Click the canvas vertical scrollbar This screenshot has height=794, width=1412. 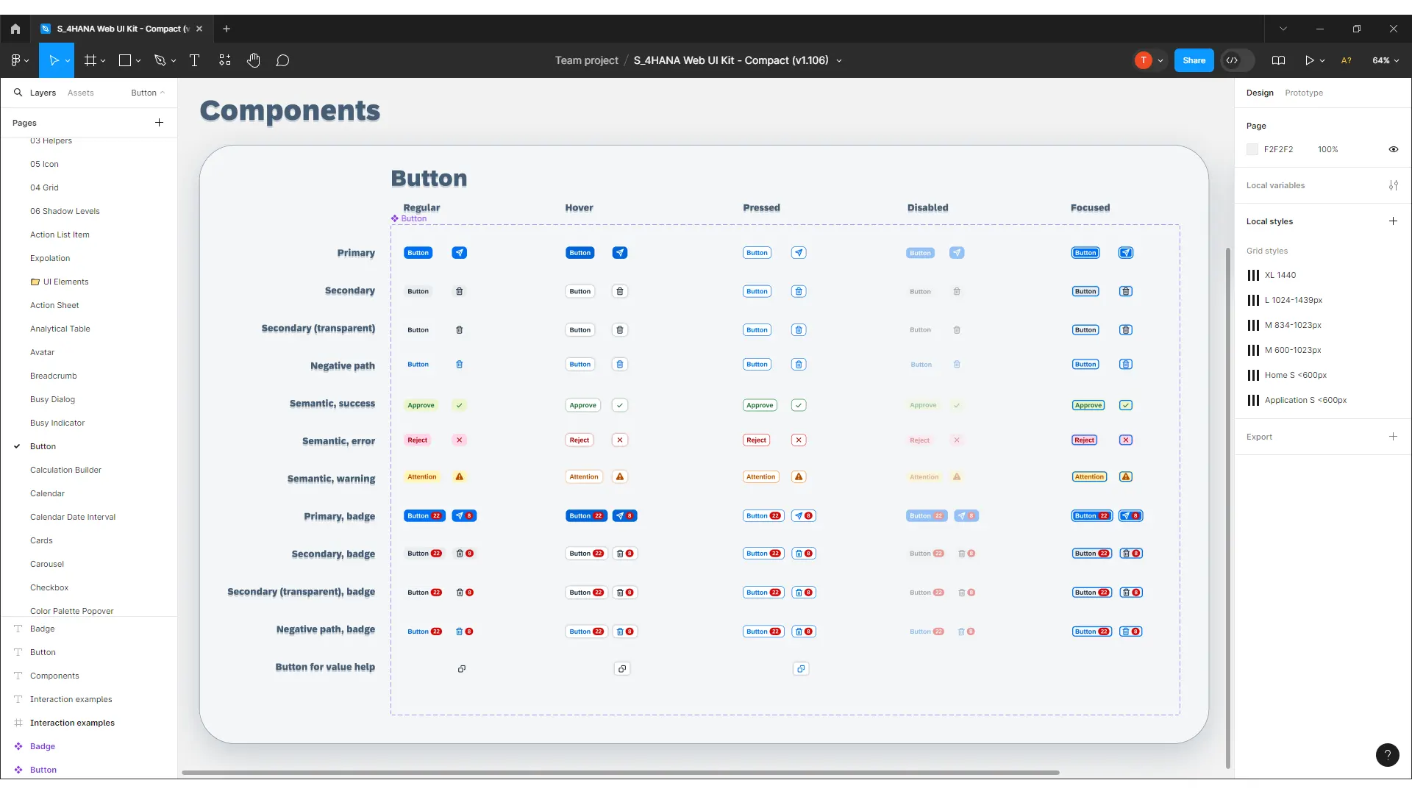(1227, 507)
